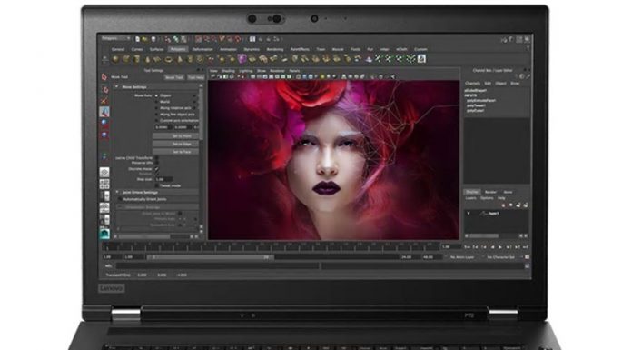This screenshot has height=350, width=632.
Task: Create a polygon plane from the shelf
Action: tap(158, 59)
